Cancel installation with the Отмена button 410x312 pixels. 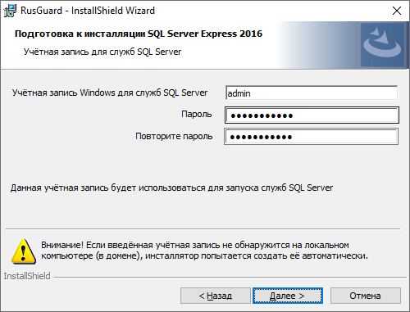tap(366, 296)
